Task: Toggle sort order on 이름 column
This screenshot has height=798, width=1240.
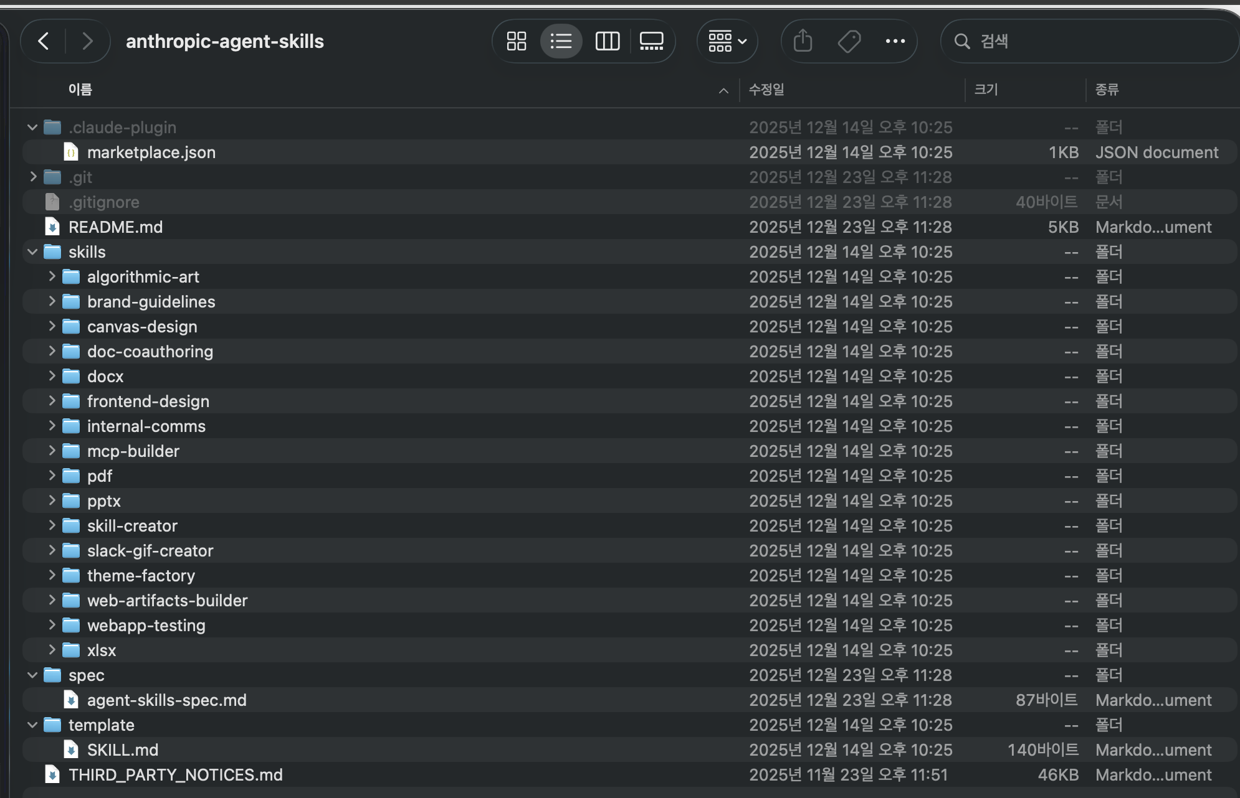Action: 80,90
